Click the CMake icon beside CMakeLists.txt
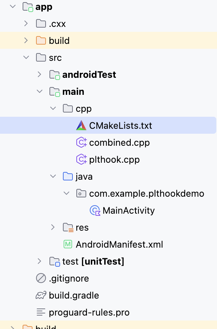The height and width of the screenshot is (329, 217). [81, 126]
